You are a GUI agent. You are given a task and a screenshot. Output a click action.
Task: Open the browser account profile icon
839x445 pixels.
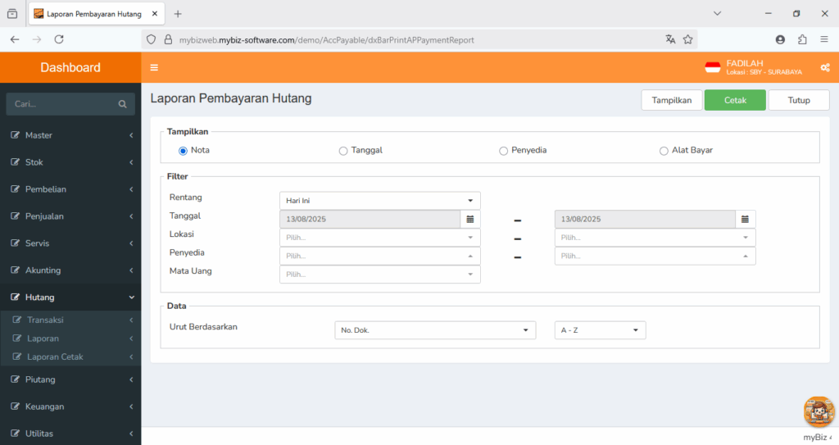[x=780, y=39]
